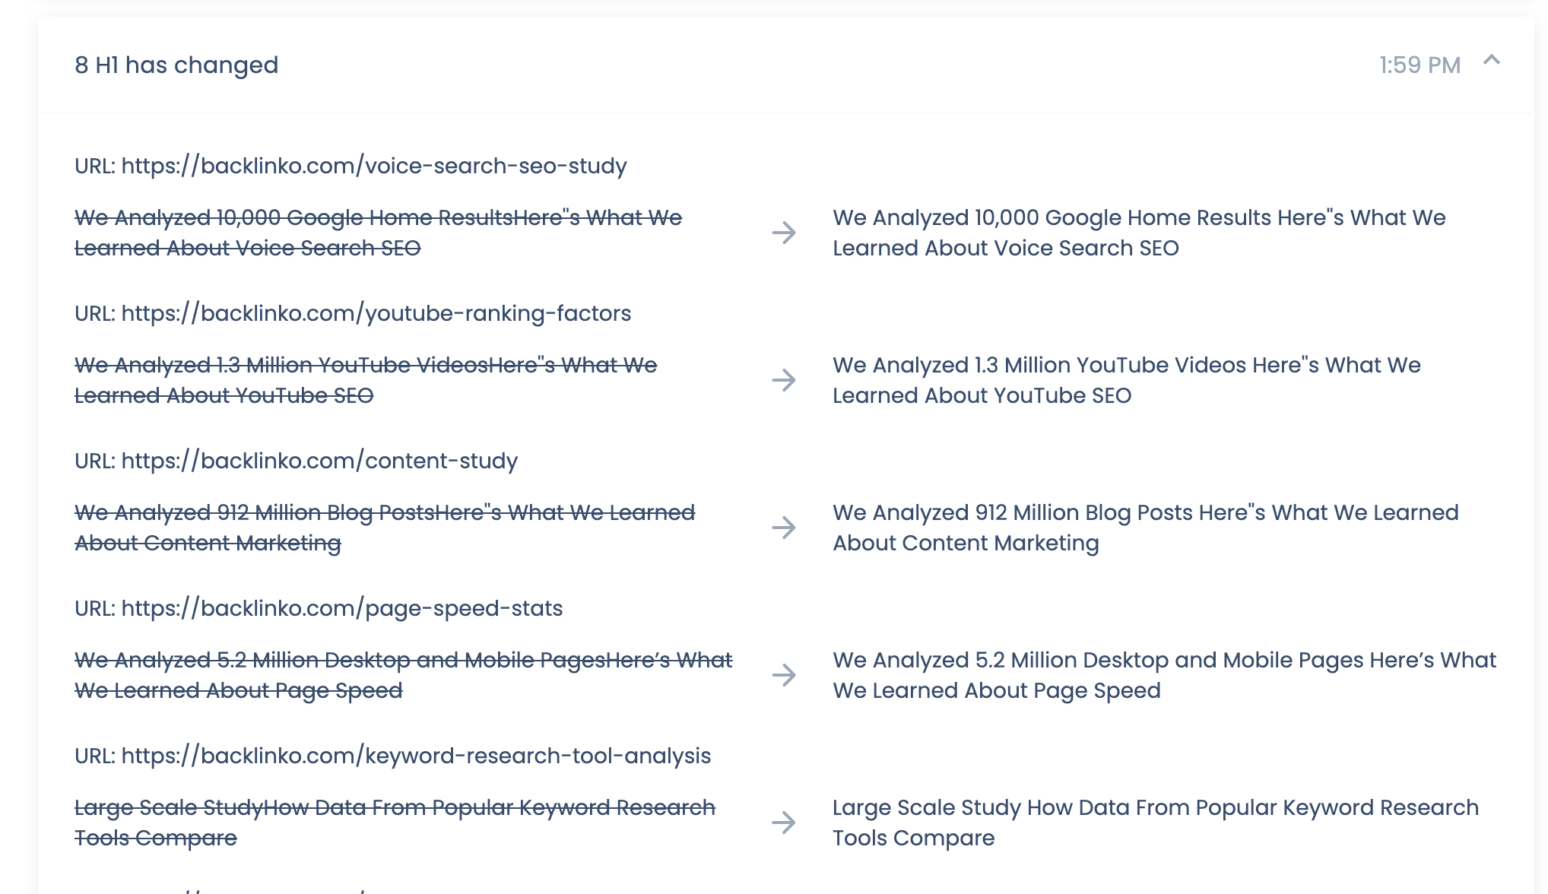Select new YouTube Videos H1 text
The width and height of the screenshot is (1548, 894).
tap(1127, 380)
